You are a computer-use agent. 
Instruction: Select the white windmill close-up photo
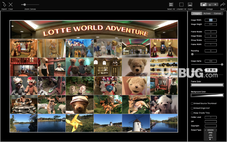136,123
